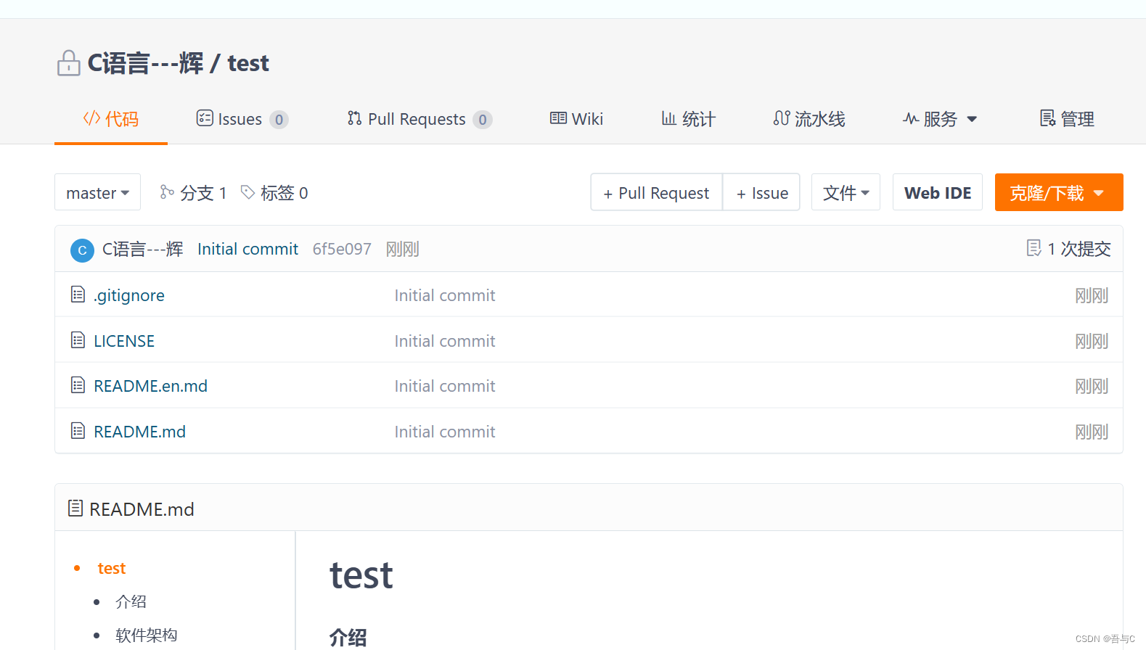Jump to test in README outline
Viewport: 1146px width, 650px height.
(x=112, y=568)
